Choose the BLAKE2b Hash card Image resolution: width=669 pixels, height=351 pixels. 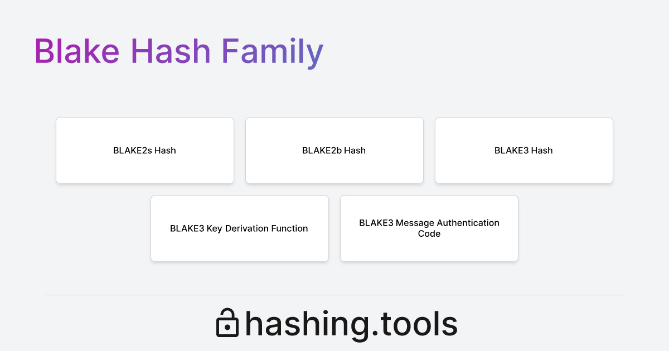334,150
